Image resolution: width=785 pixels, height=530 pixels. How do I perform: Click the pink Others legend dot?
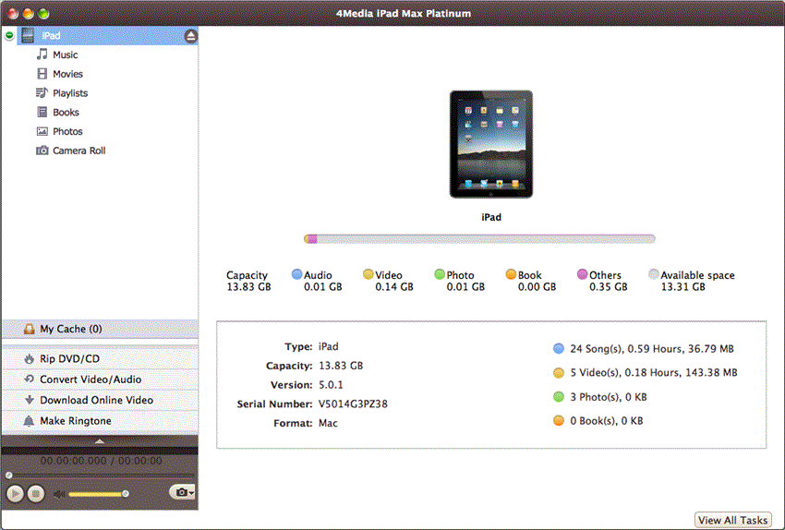[x=582, y=274]
